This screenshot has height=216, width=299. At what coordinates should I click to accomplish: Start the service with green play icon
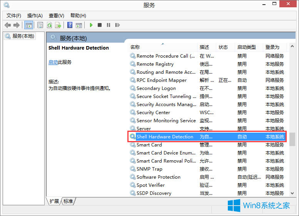click(x=91, y=25)
